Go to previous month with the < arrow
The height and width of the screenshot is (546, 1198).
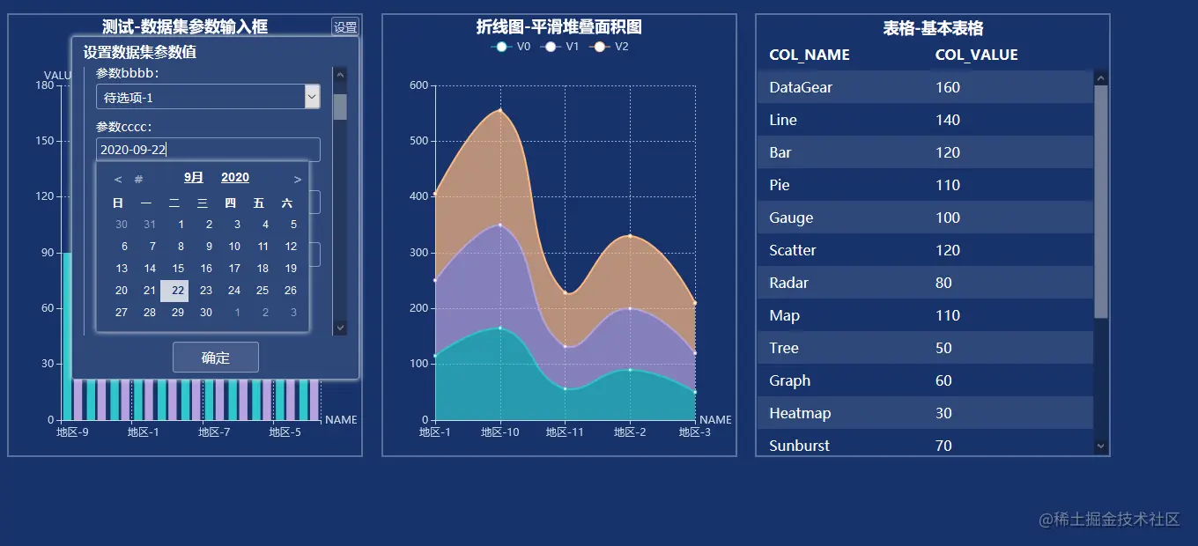point(118,179)
